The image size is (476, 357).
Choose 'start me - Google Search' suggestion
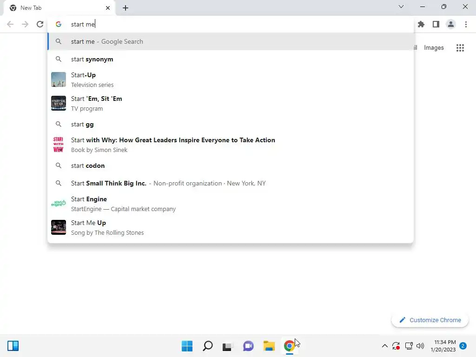231,41
